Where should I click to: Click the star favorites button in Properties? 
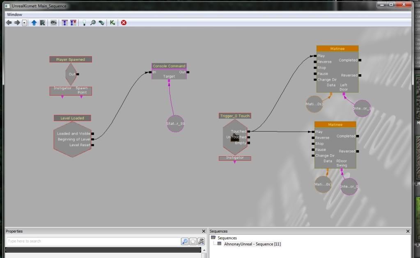click(193, 242)
